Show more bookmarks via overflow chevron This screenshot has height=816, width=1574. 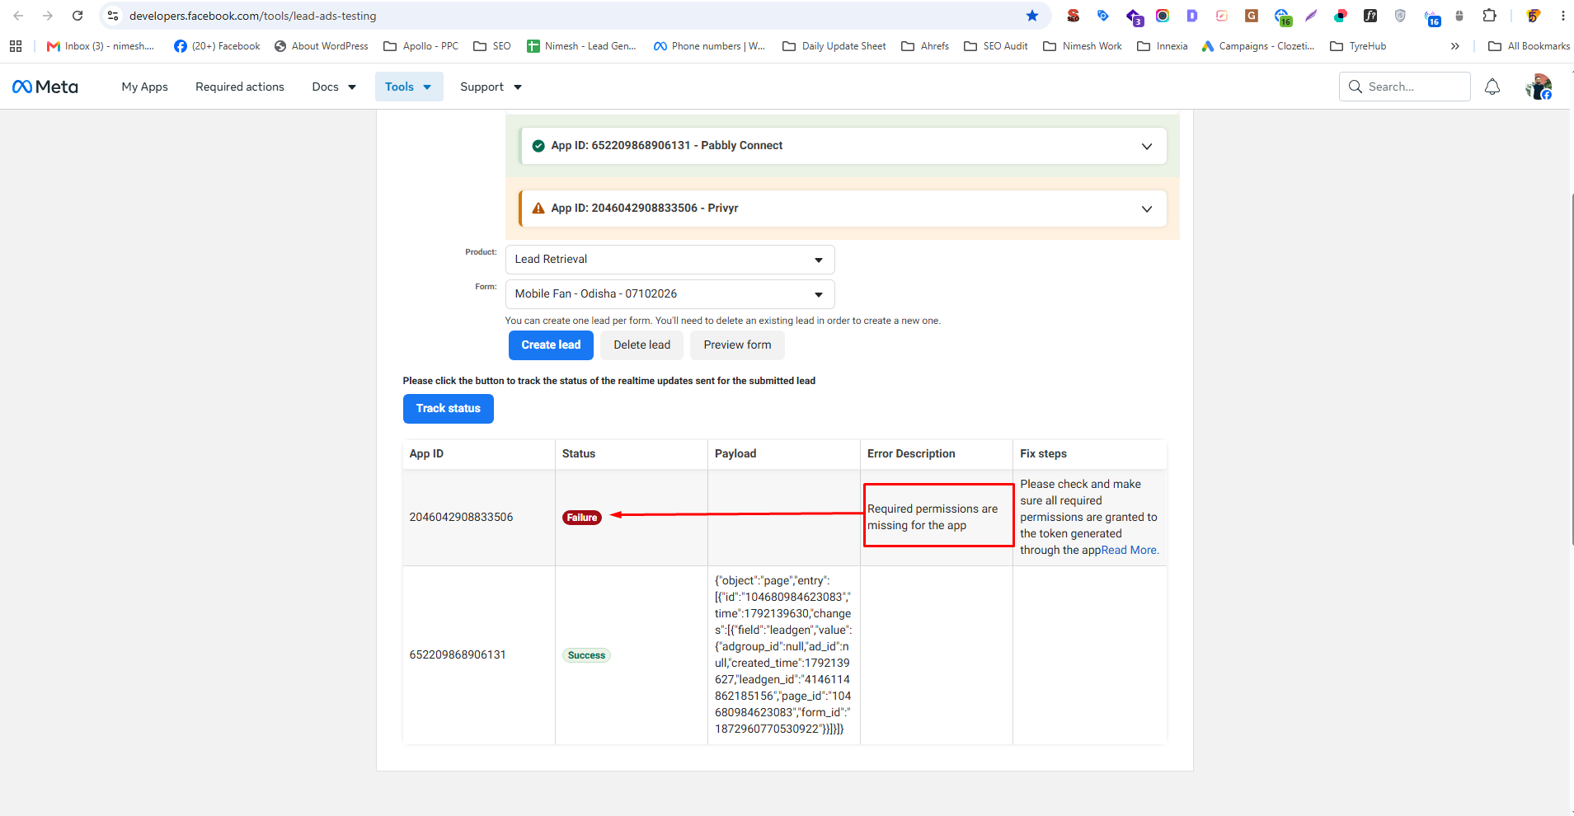click(1455, 46)
